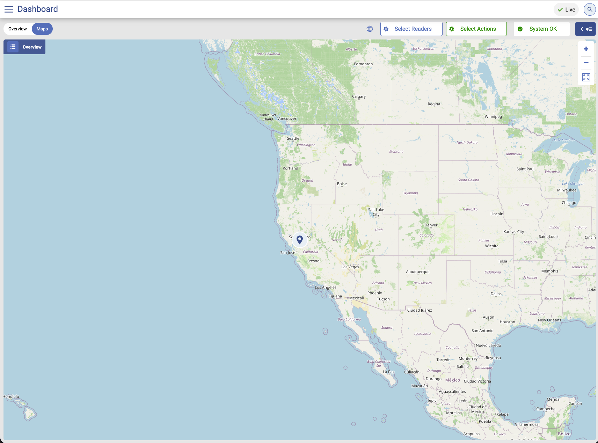Open the Select Readers dropdown
Image resolution: width=598 pixels, height=443 pixels.
tap(411, 29)
